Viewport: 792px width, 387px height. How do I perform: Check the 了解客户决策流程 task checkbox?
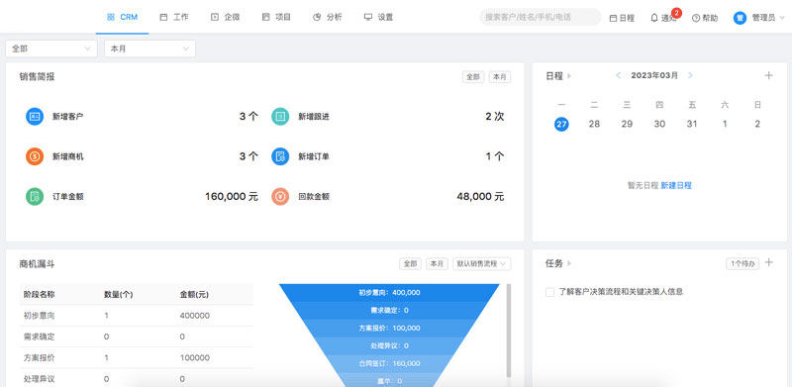pyautogui.click(x=550, y=292)
